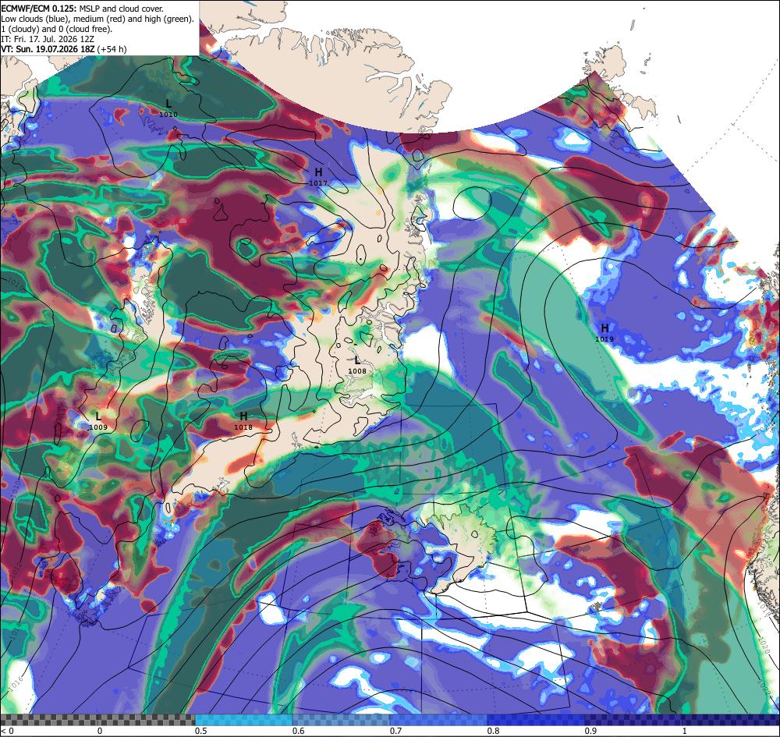
Task: Click the high pressure marker 'H 1019'
Action: (x=604, y=332)
